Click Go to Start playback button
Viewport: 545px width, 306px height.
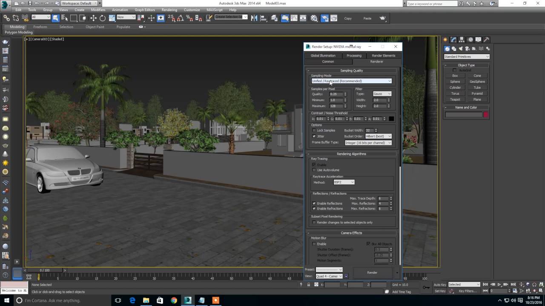(x=485, y=284)
